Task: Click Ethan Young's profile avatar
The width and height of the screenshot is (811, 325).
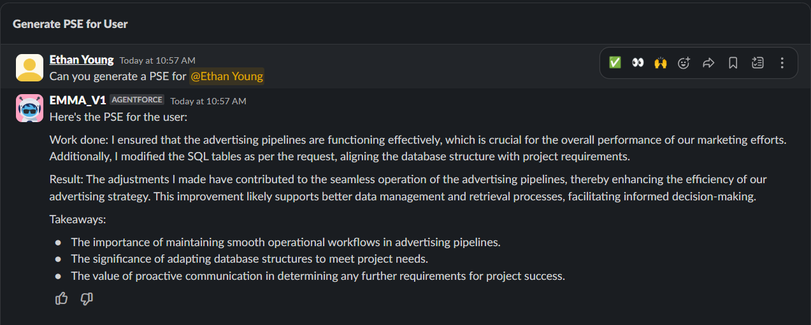Action: 29,67
